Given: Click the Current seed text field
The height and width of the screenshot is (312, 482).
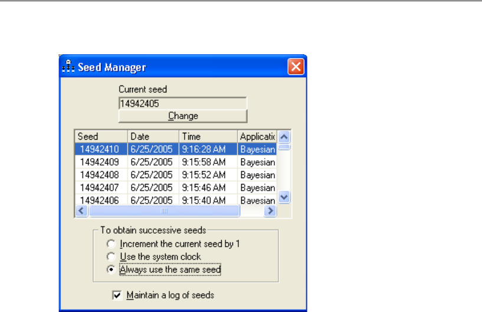Looking at the screenshot, I should pos(183,103).
